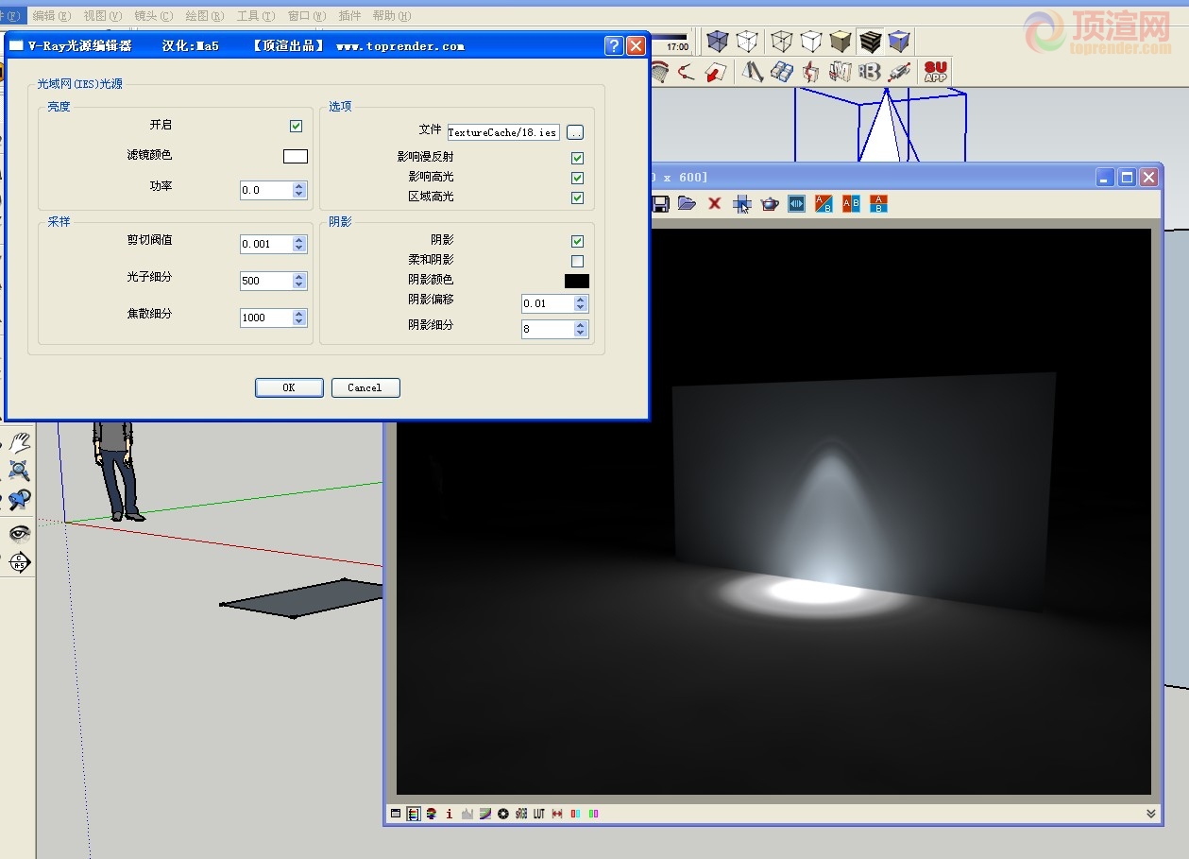Viewport: 1189px width, 859px height.
Task: Click the Look Around eye tool
Action: pos(19,533)
